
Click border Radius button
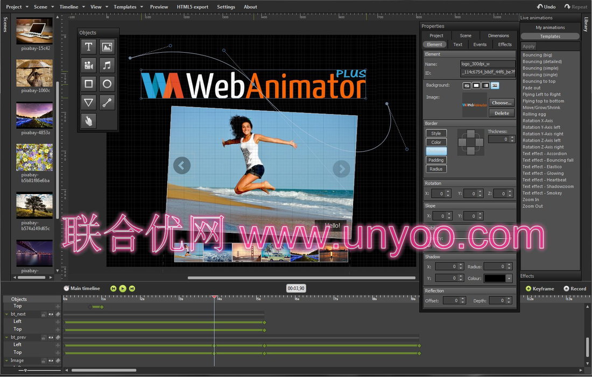pos(436,169)
